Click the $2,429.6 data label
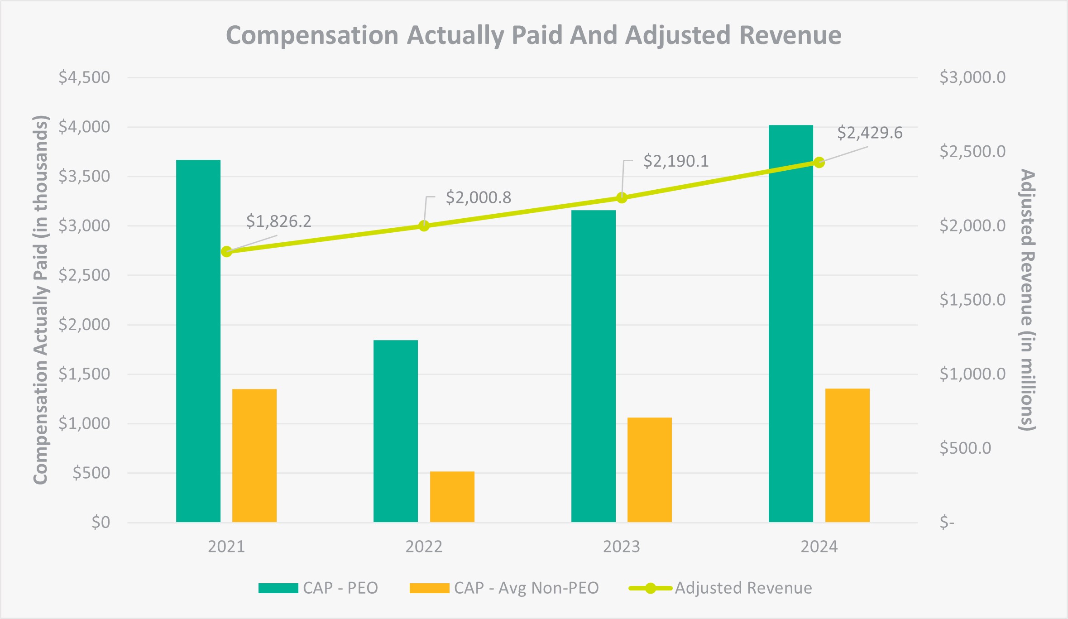The height and width of the screenshot is (619, 1068). coord(869,133)
